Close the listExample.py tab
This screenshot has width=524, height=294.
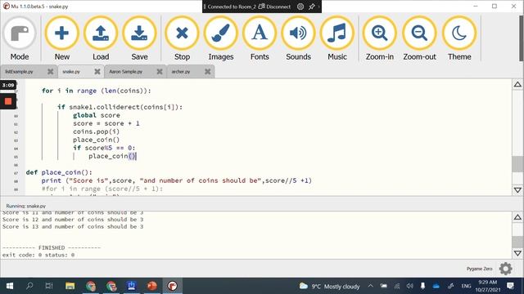click(51, 72)
